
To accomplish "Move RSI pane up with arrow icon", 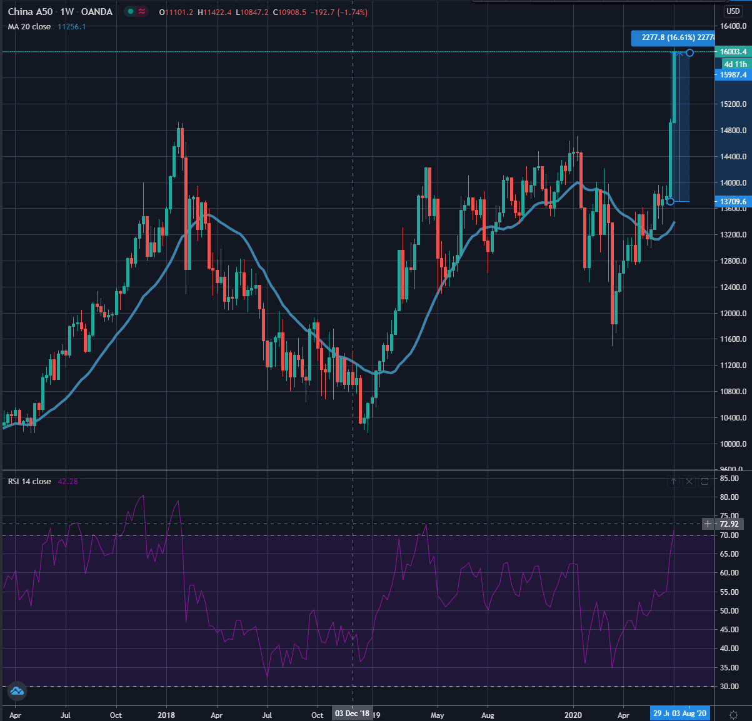I will 673,481.
